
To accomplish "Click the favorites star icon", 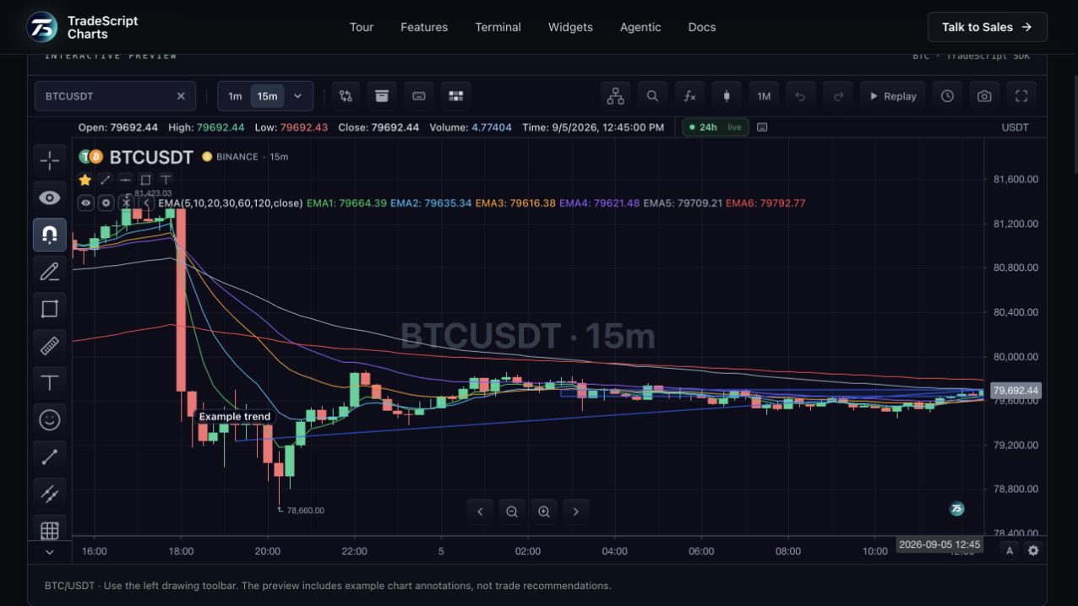I will tap(85, 180).
